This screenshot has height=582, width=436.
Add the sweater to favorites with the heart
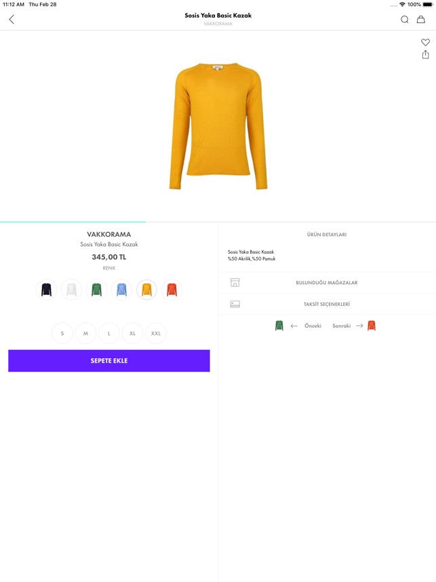coord(425,42)
